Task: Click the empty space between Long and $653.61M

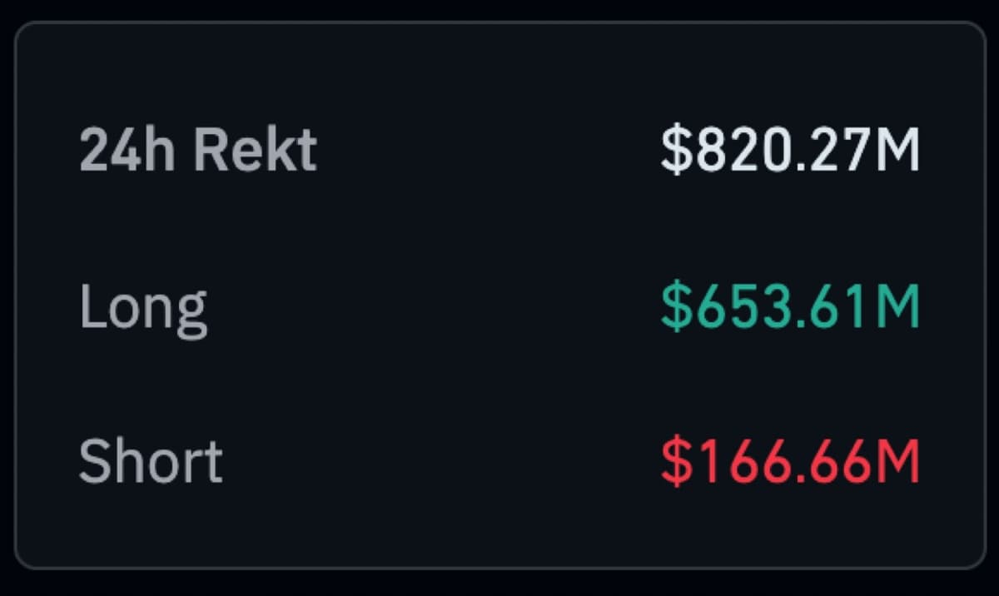Action: point(433,307)
